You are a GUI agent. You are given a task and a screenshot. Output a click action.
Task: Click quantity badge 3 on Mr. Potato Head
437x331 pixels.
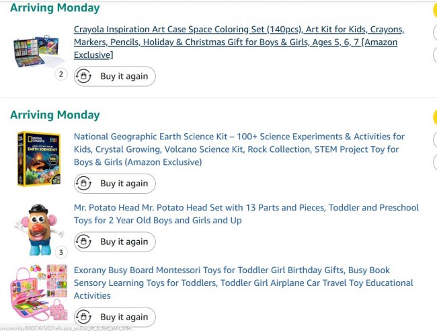(x=61, y=252)
